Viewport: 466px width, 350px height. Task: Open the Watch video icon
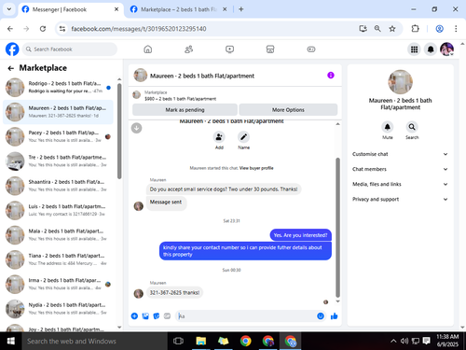(x=229, y=49)
